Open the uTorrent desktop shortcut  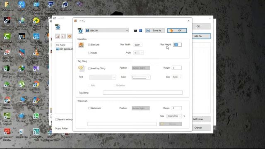click(22, 86)
